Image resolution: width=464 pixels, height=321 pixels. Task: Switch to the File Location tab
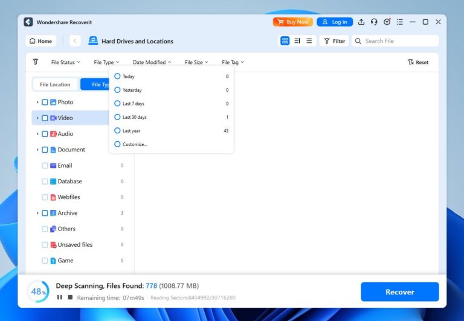55,84
